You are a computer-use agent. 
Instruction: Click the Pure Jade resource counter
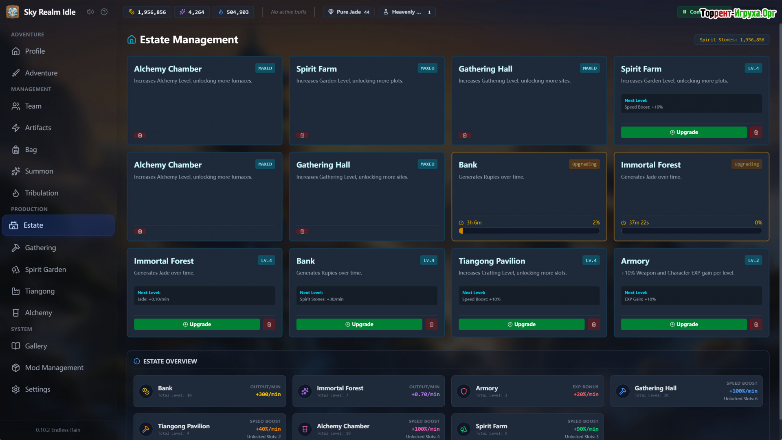tap(349, 12)
